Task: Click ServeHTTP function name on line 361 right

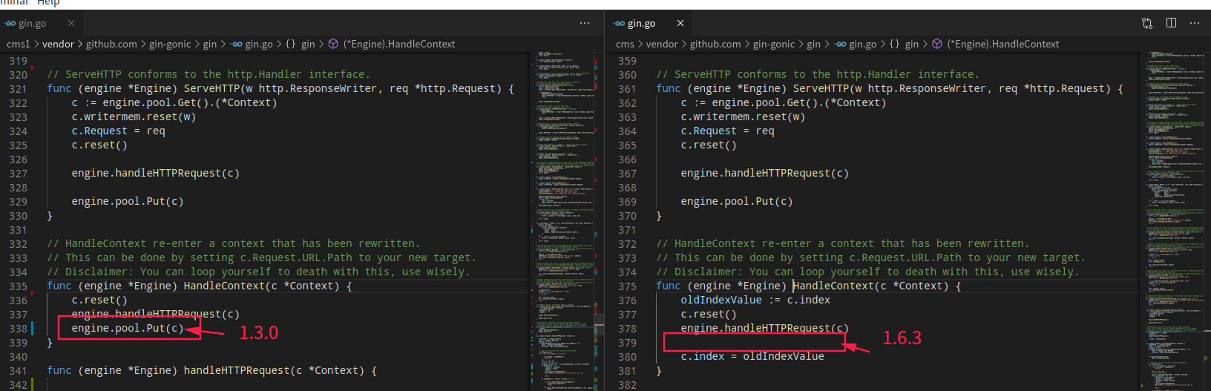Action: click(x=821, y=88)
